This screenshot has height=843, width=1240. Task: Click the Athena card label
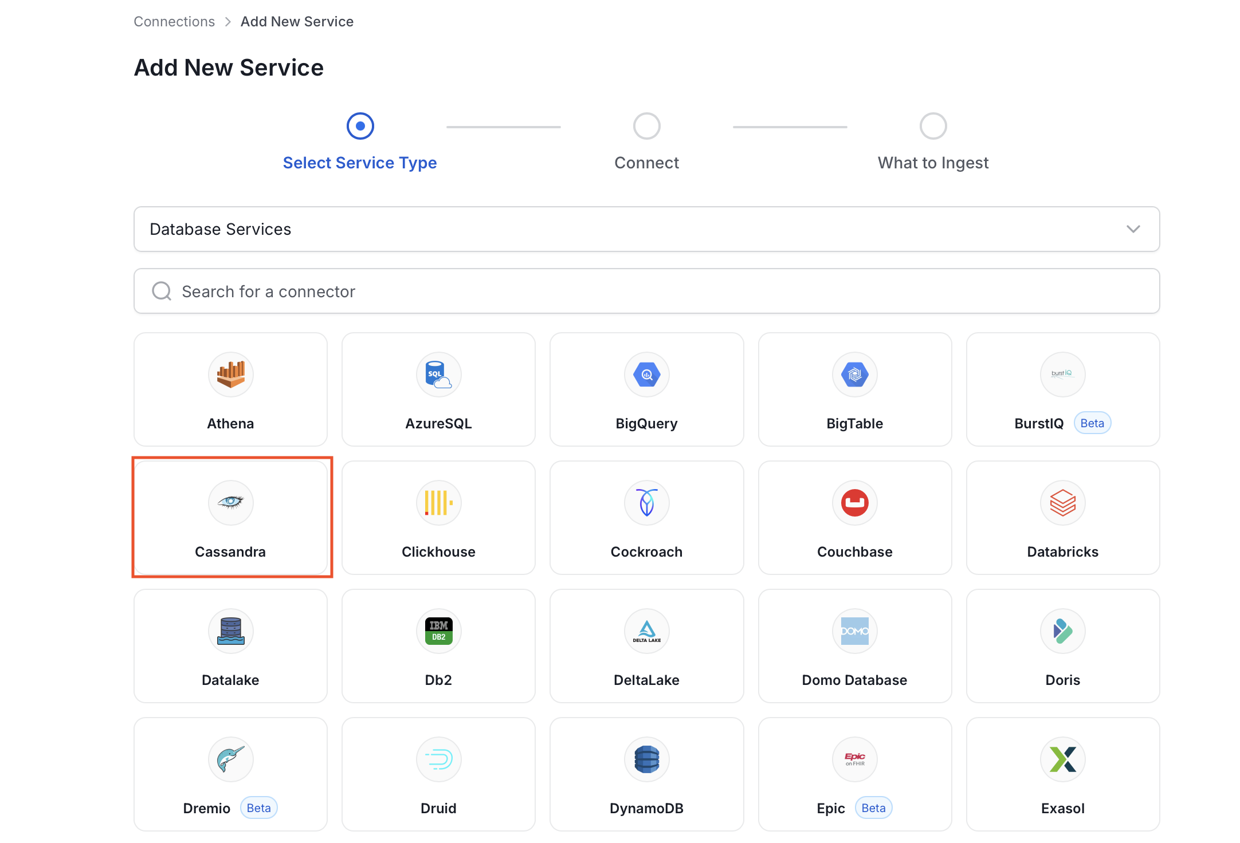pyautogui.click(x=230, y=423)
